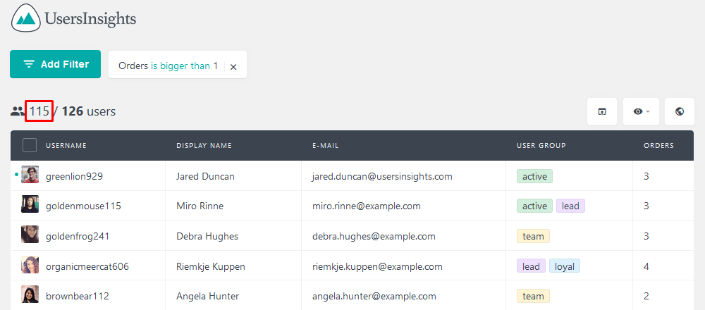
Task: Click email debra.hughes@example.com
Action: click(374, 236)
